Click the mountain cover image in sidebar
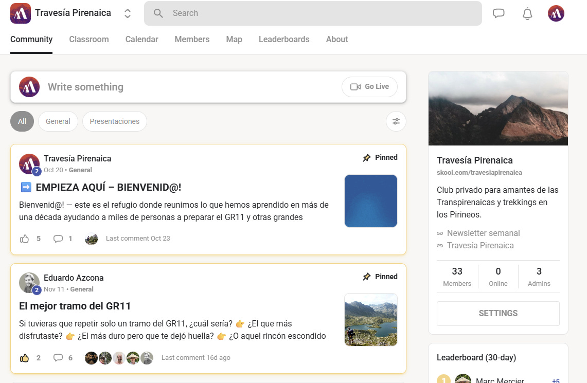 [x=498, y=108]
